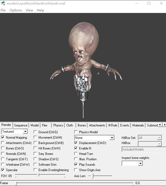Viewport: 166px width, 186px height.
Task: Open the Help menu
Action: (40, 10)
